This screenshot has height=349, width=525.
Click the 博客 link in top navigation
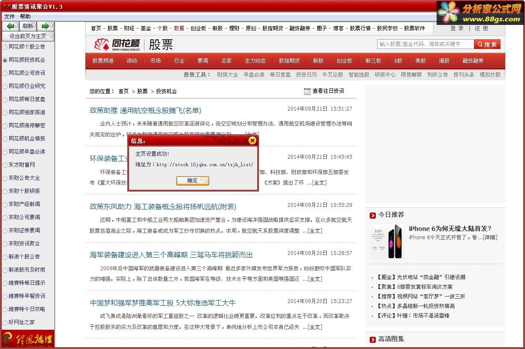[x=338, y=28]
